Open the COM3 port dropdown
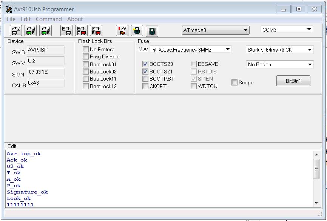The image size is (327, 221). (x=287, y=30)
